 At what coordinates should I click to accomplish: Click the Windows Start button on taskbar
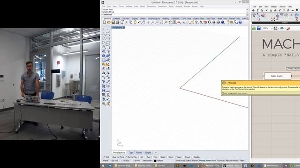[x=103, y=166]
